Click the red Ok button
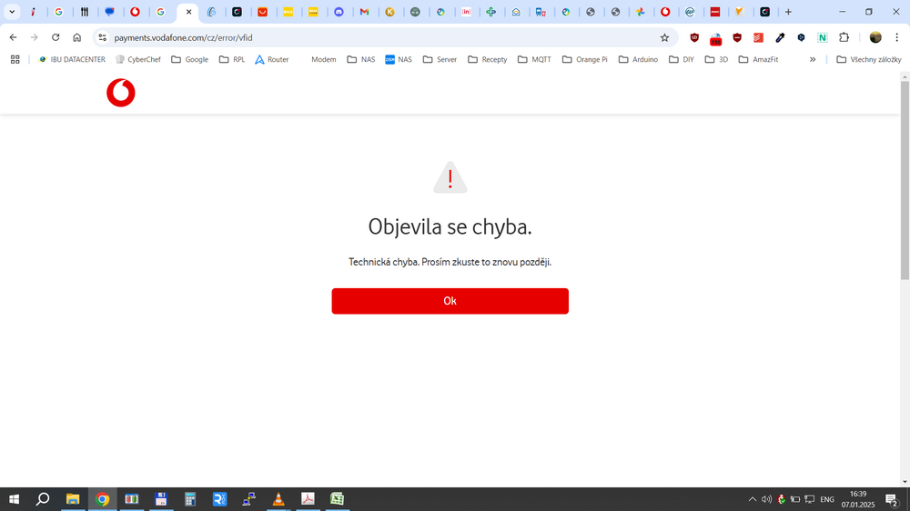Image resolution: width=910 pixels, height=511 pixels. (x=450, y=301)
